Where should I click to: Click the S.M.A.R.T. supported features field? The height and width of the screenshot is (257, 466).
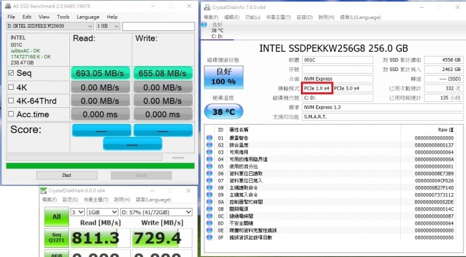383,117
